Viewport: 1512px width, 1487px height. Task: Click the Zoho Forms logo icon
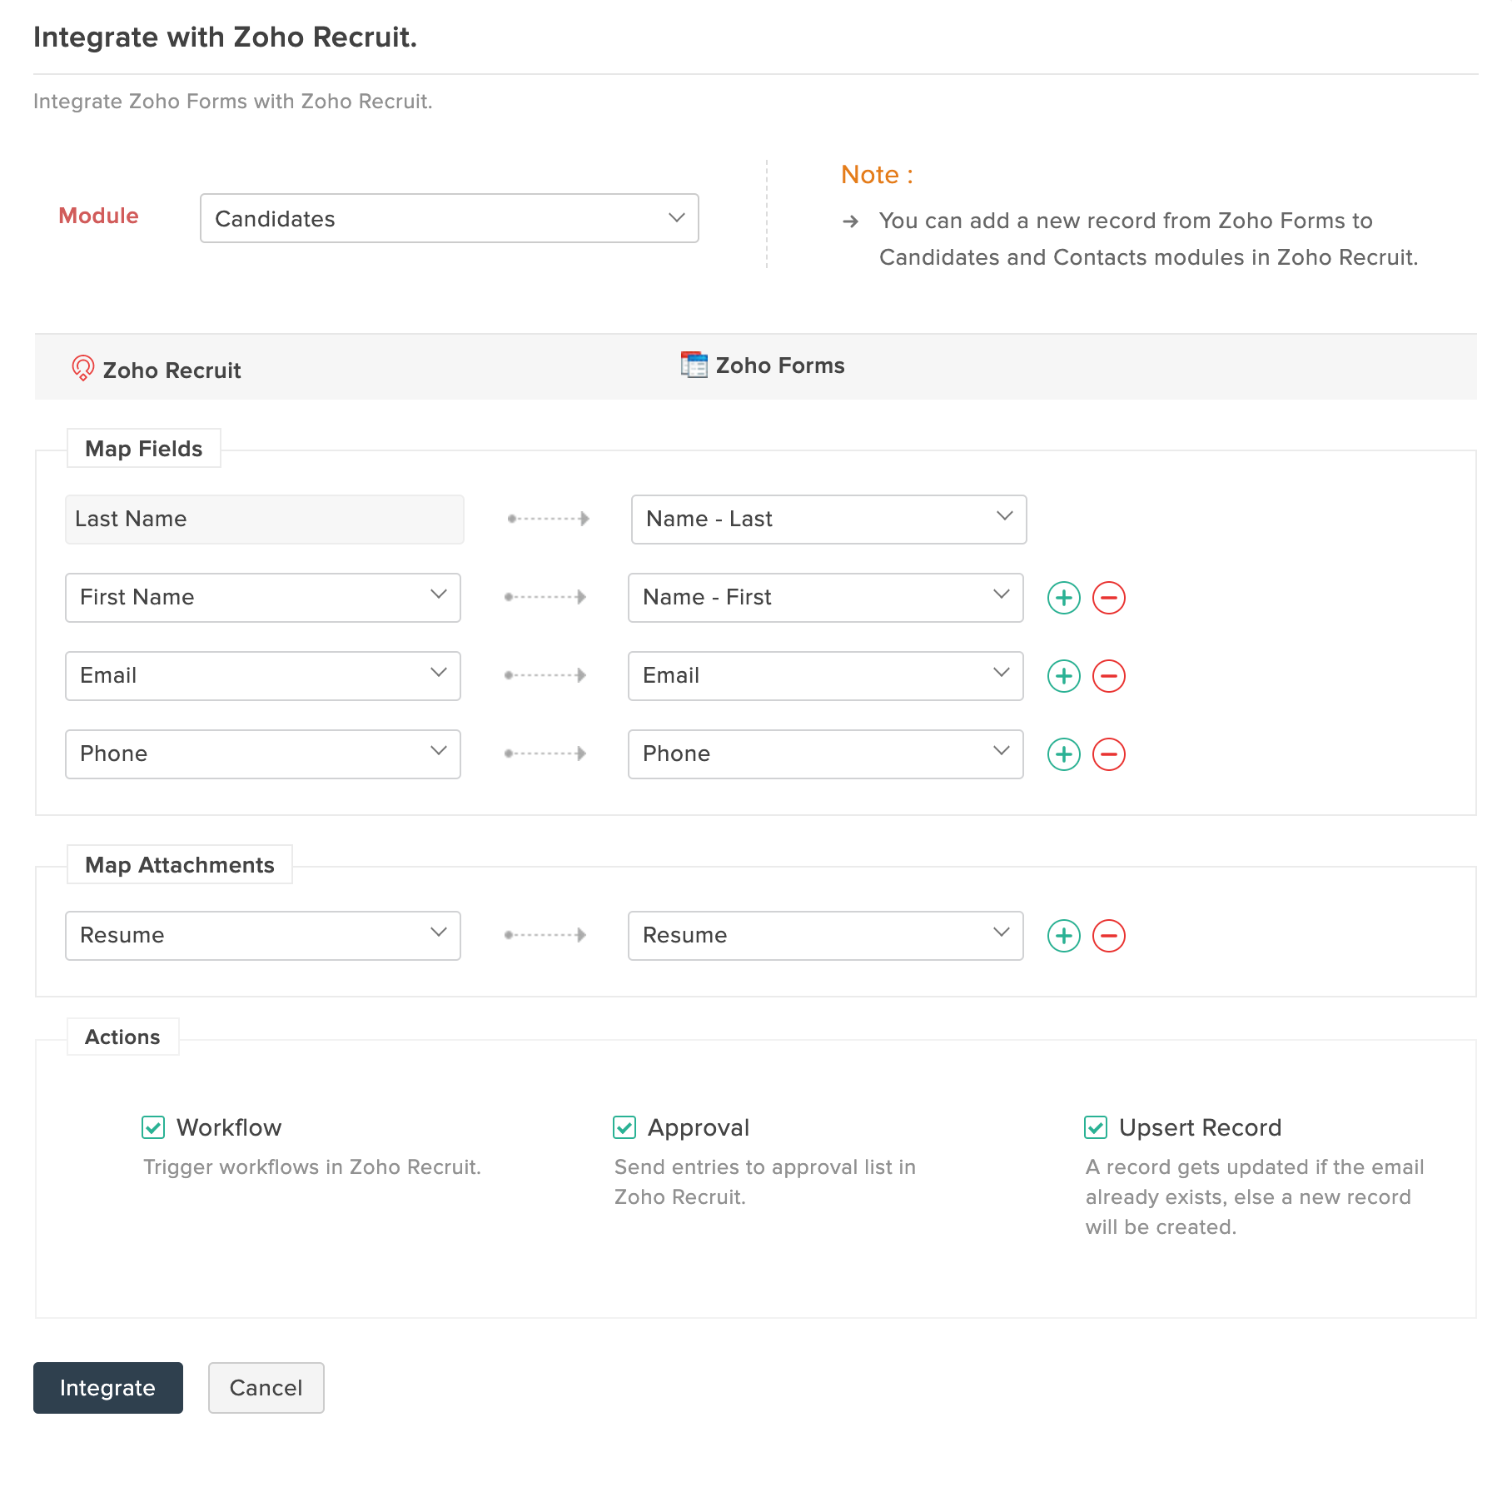694,365
